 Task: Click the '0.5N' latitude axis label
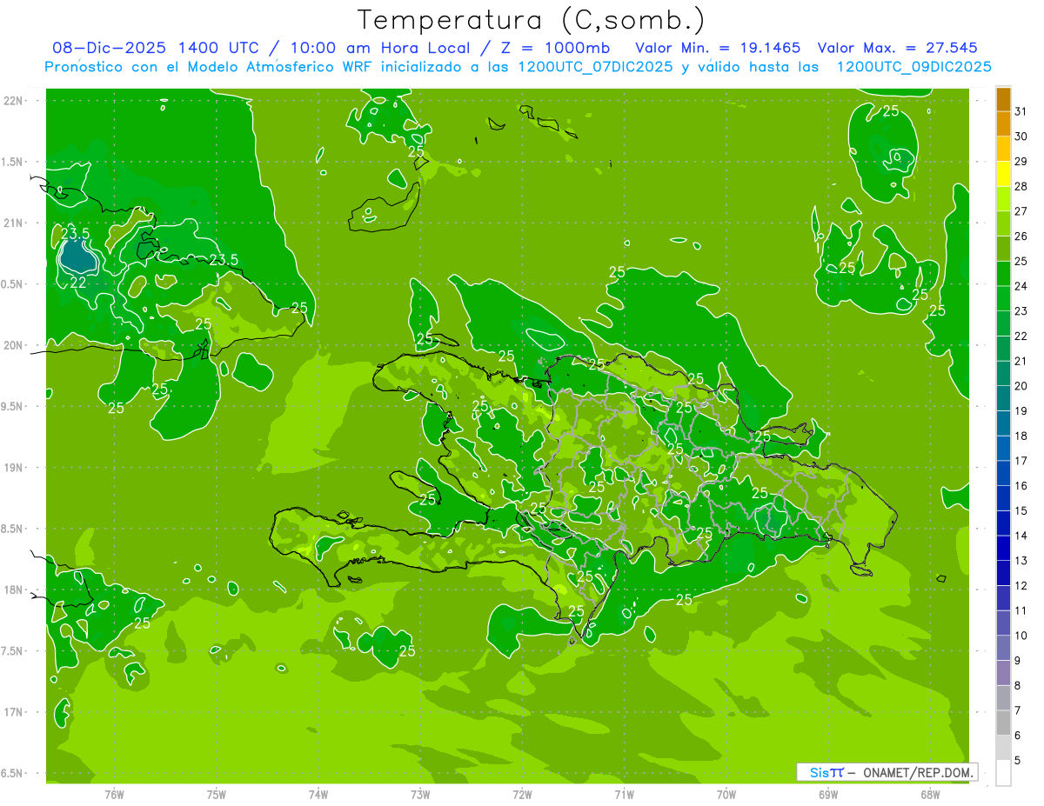pos(12,284)
